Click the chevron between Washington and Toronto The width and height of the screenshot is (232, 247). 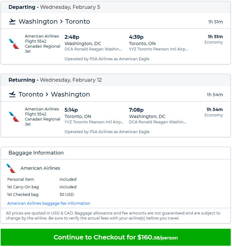tap(62, 21)
